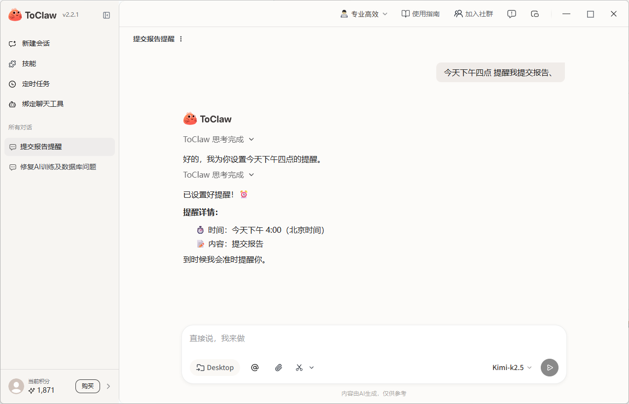629x404 pixels.
Task: Click the stopwatch icon beside 时间
Action: click(200, 230)
